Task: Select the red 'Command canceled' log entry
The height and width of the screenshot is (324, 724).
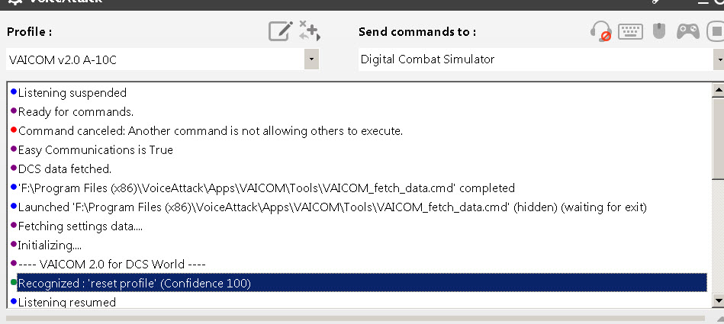Action: click(x=210, y=131)
